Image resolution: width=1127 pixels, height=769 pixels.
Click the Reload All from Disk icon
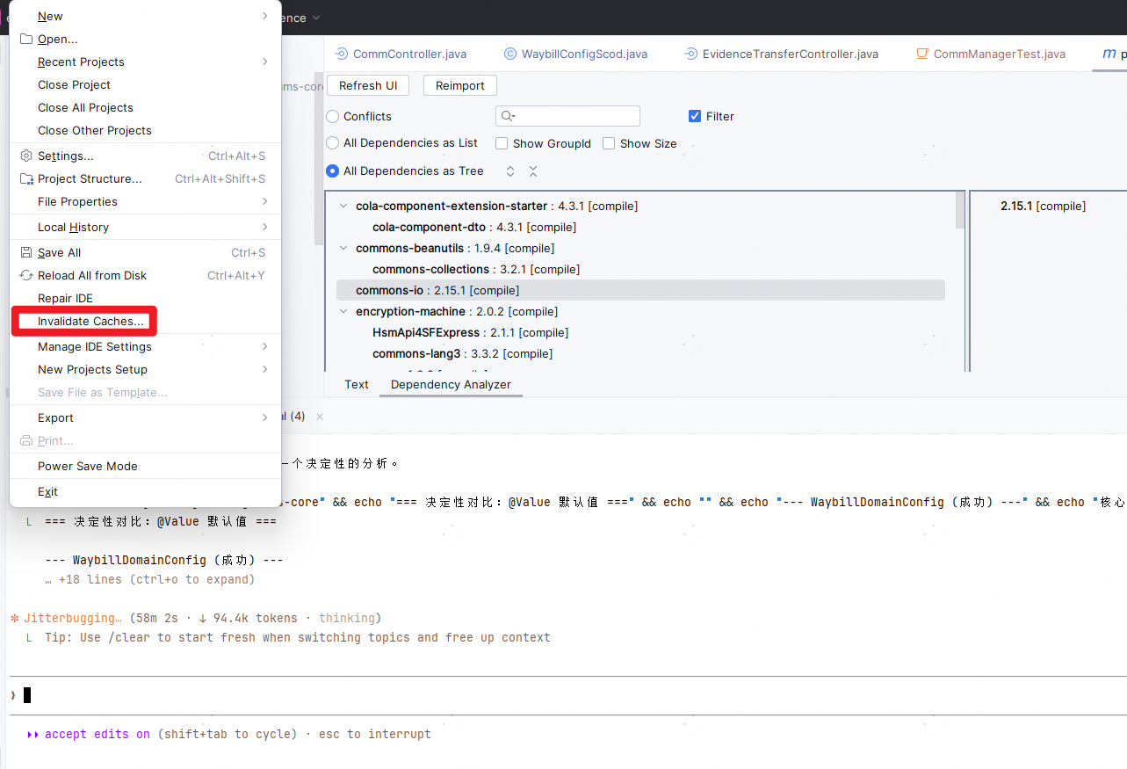coord(26,275)
